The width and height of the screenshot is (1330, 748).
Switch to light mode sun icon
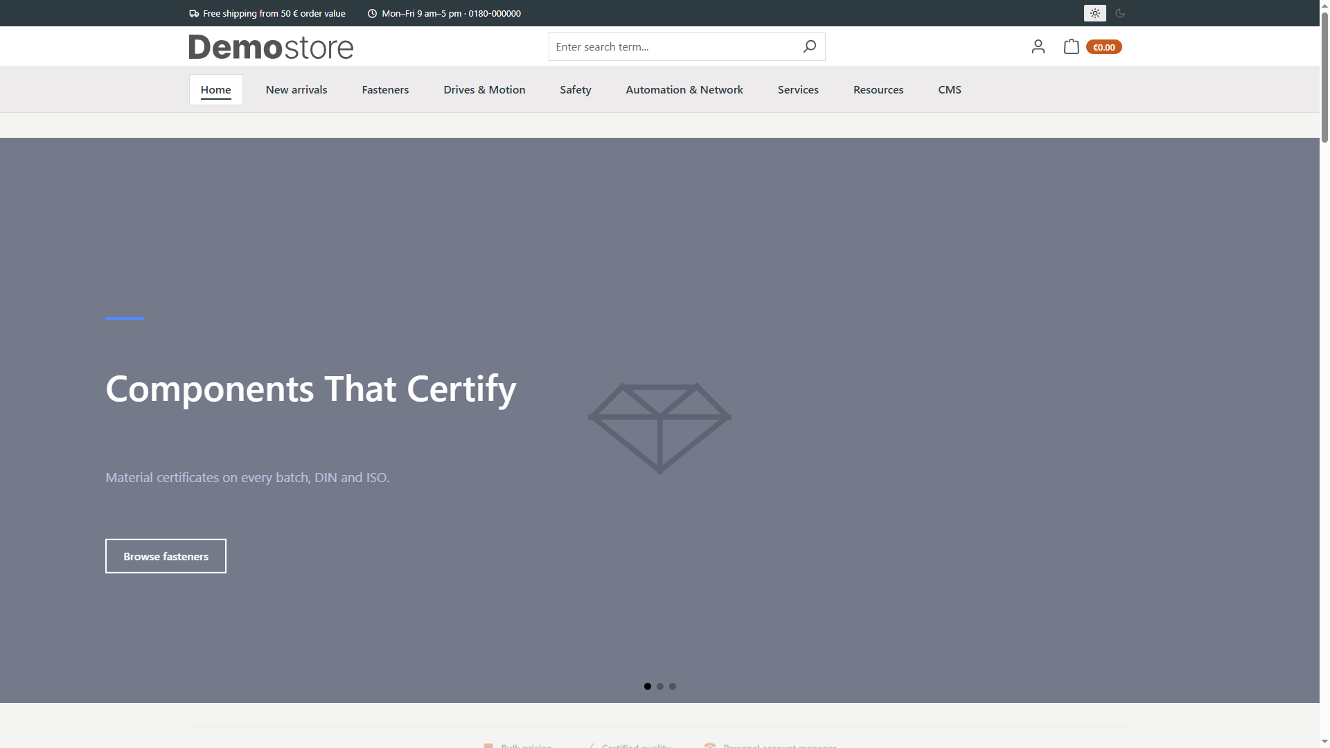pyautogui.click(x=1094, y=13)
